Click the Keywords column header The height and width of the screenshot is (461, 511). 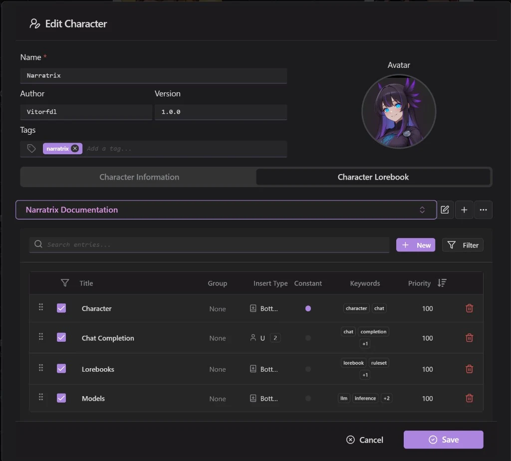point(365,283)
